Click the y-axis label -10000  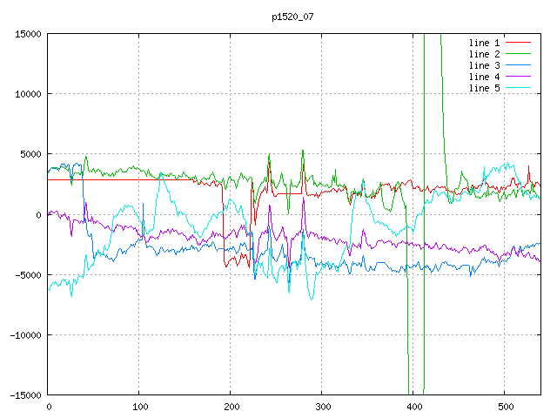click(25, 334)
